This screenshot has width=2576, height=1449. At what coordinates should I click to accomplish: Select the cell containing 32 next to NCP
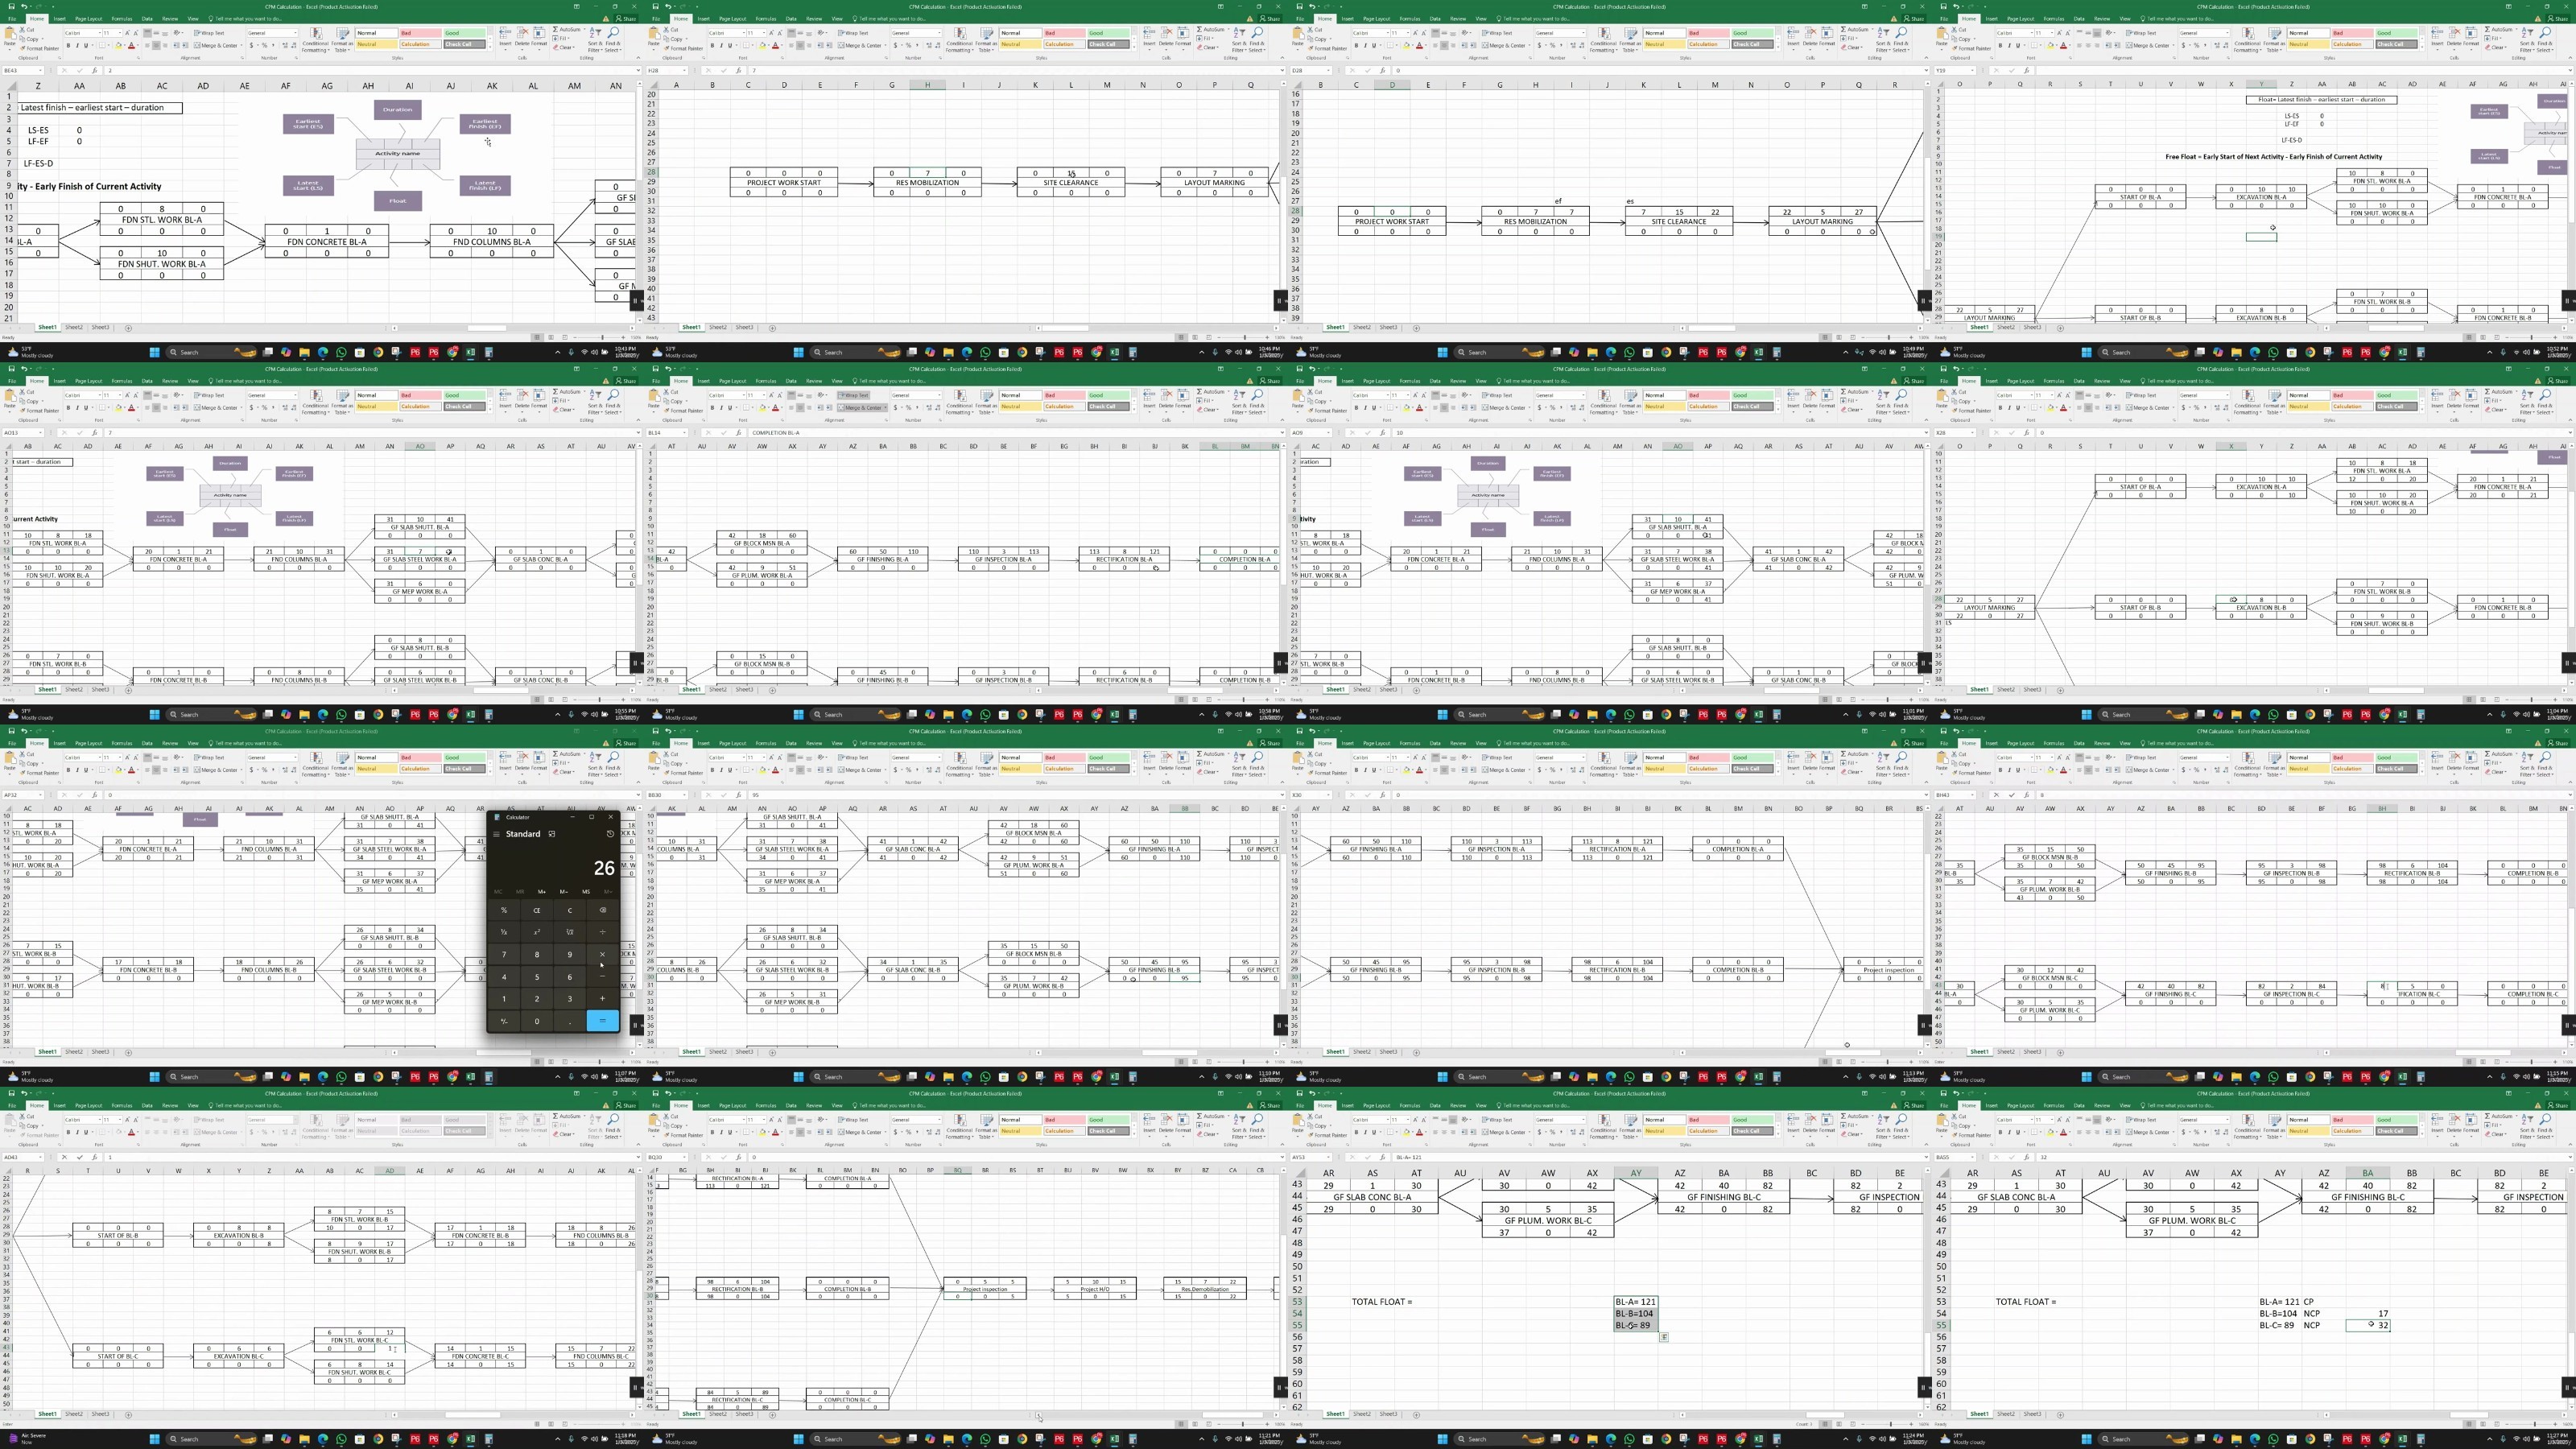click(x=2367, y=1325)
